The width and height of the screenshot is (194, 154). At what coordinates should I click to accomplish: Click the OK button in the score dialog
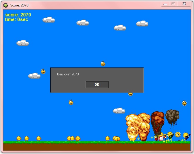click(97, 84)
